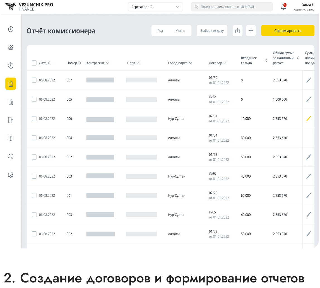320x288 pixels.
Task: Check the checkbox for report number 007
Action: point(34,80)
